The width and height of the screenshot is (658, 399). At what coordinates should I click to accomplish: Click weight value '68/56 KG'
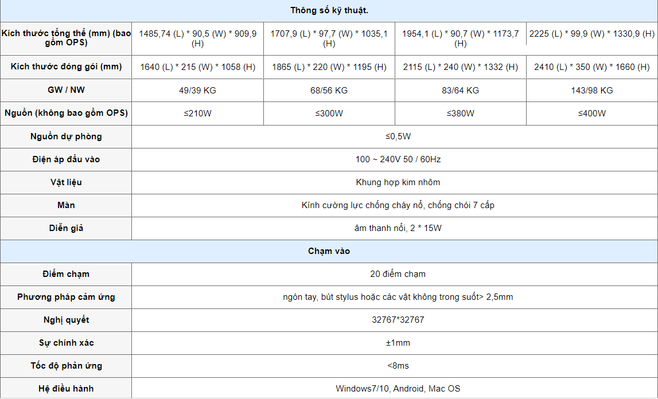click(x=329, y=90)
